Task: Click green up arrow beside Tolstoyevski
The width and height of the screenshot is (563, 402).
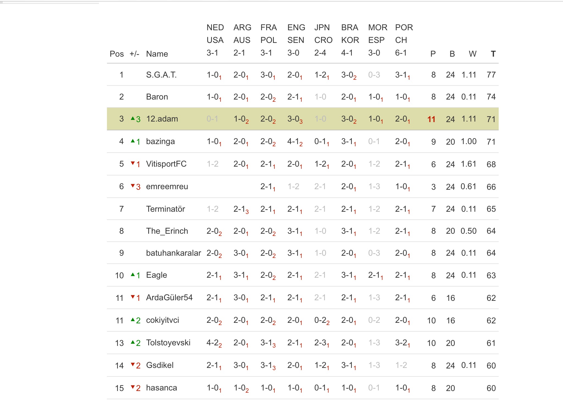Action: tap(133, 342)
